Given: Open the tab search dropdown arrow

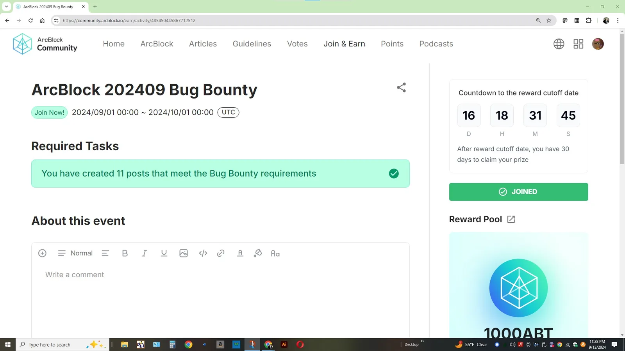Looking at the screenshot, I should coord(6,7).
